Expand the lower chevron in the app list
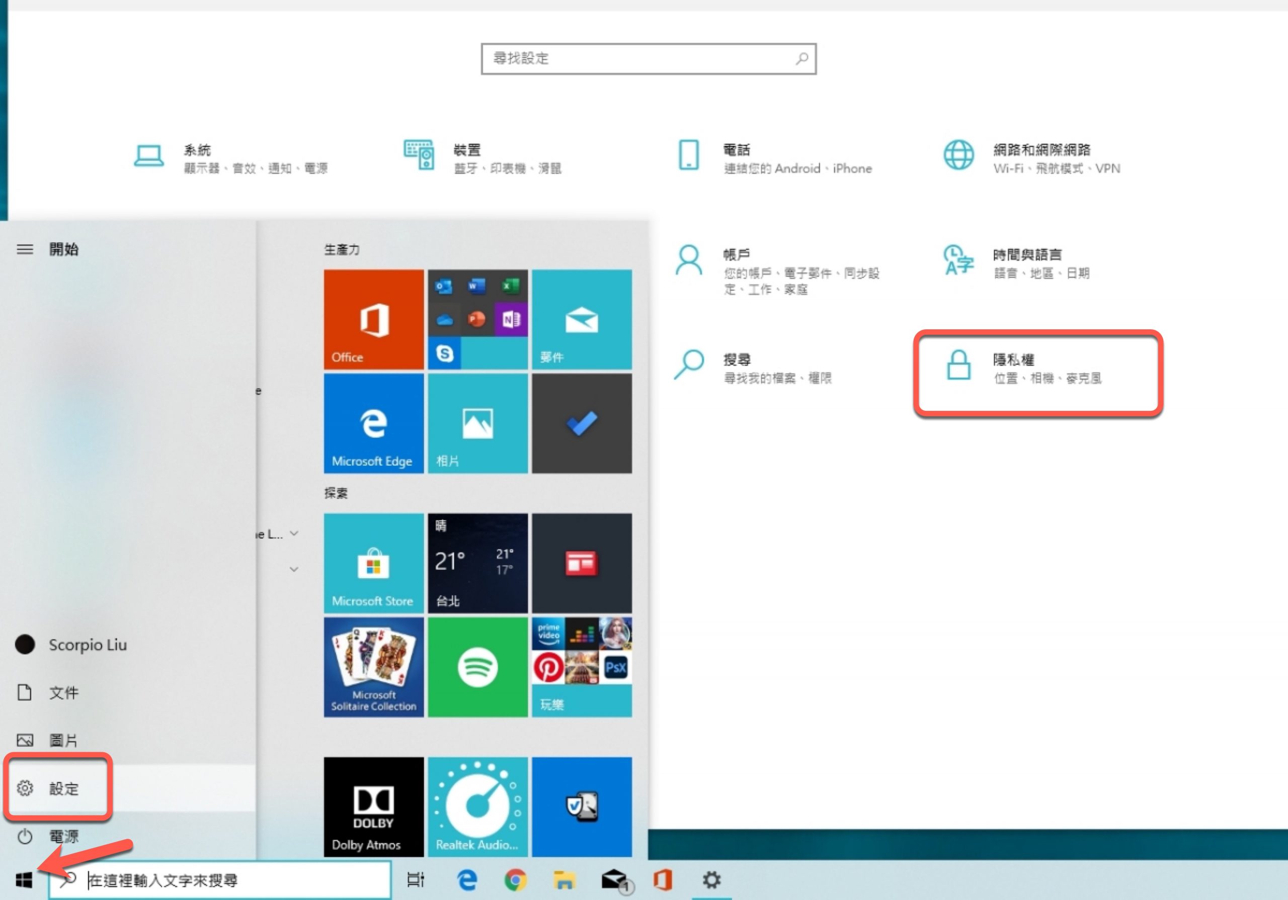 (294, 570)
